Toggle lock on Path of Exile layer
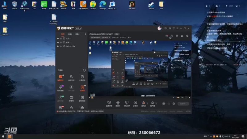Image resolution: width=247 pixels, height=139 pixels. [61, 46]
